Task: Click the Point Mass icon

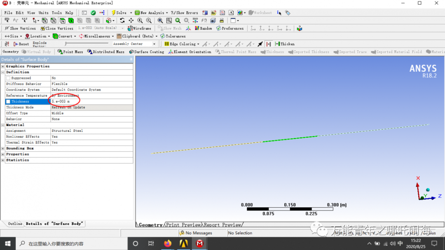Action: point(70,51)
